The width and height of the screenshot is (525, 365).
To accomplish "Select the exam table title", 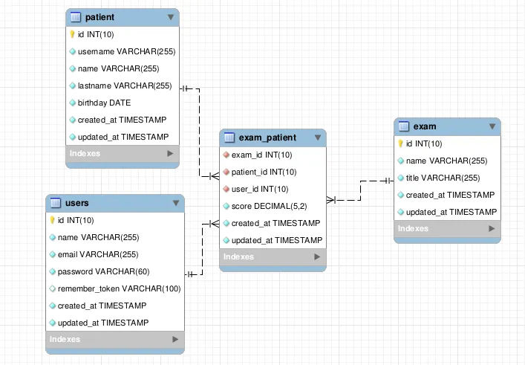I will pyautogui.click(x=425, y=126).
